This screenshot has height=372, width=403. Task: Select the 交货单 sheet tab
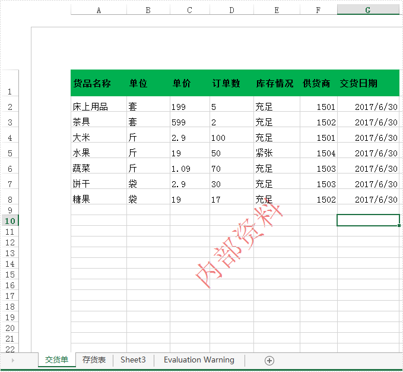pos(57,360)
